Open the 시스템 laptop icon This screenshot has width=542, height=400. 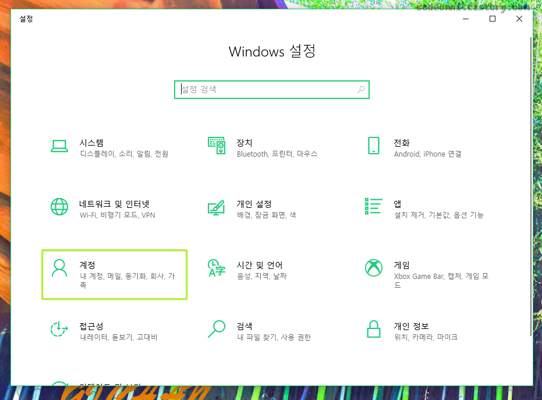pos(59,146)
